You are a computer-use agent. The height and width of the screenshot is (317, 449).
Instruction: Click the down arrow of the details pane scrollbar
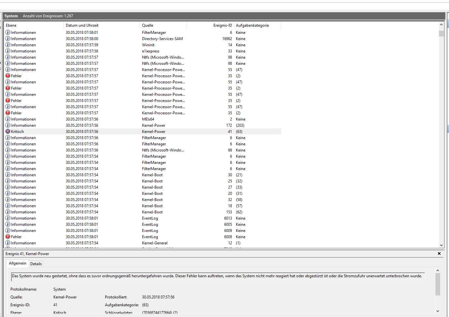click(438, 311)
